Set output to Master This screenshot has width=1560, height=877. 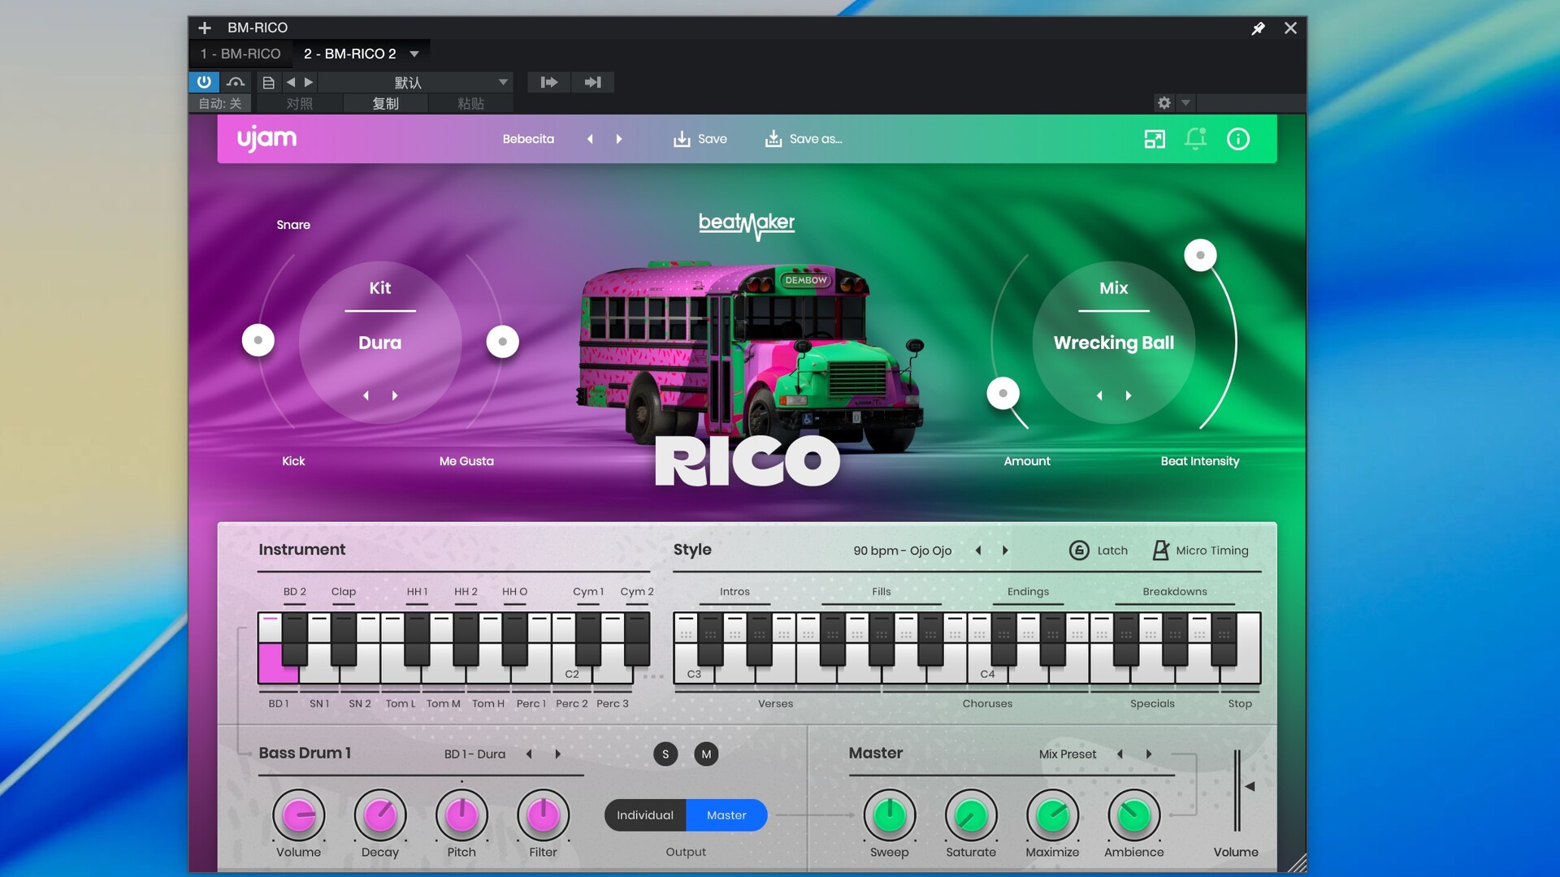(726, 815)
